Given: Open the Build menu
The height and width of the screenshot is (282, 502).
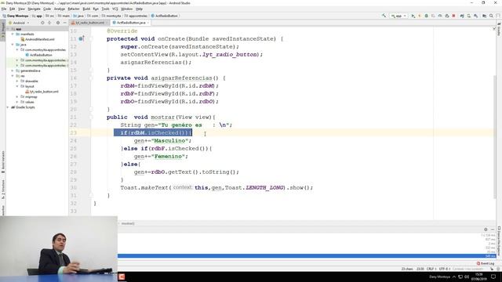Looking at the screenshot, I should point(86,9).
